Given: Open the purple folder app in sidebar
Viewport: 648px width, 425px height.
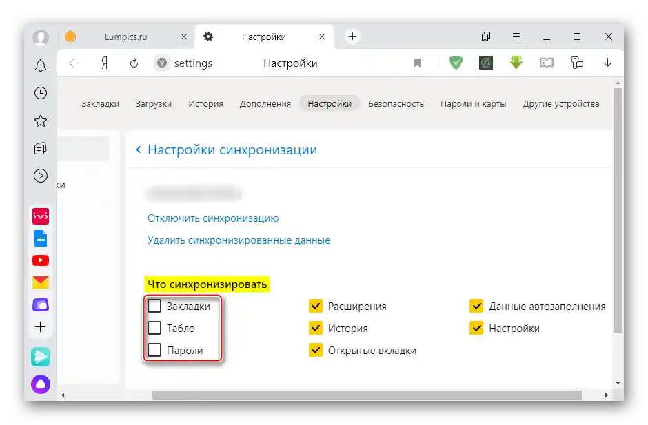Looking at the screenshot, I should [41, 305].
